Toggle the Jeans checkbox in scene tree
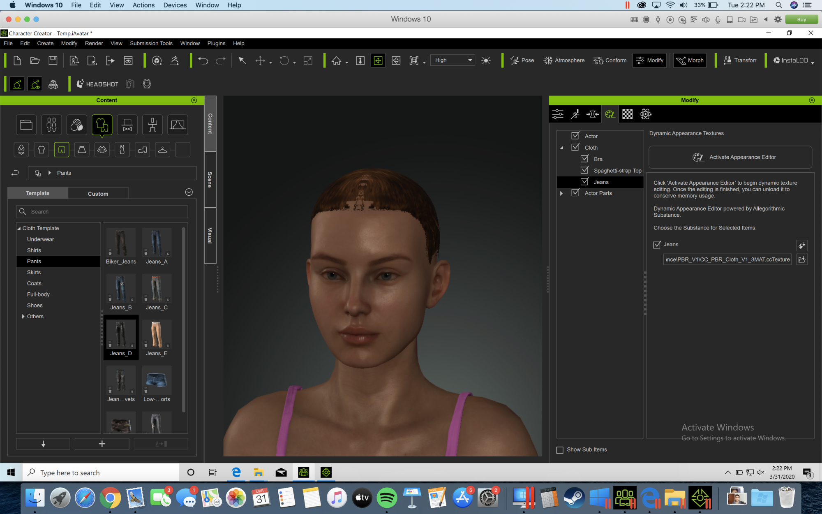 584,182
